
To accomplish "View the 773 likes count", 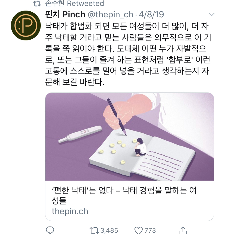I will [150, 230].
